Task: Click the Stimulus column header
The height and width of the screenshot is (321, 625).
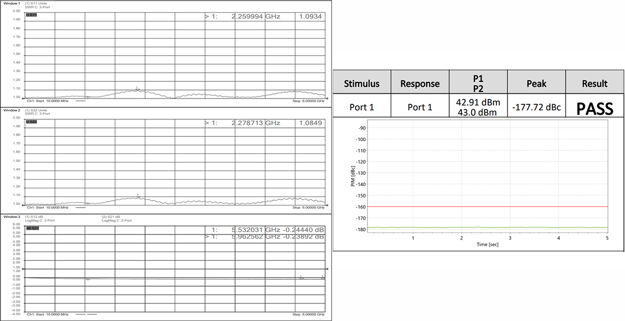Action: click(x=362, y=83)
